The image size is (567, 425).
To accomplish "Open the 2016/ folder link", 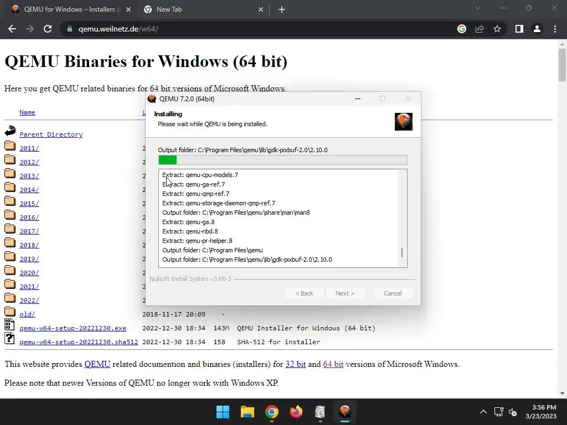I will click(29, 217).
